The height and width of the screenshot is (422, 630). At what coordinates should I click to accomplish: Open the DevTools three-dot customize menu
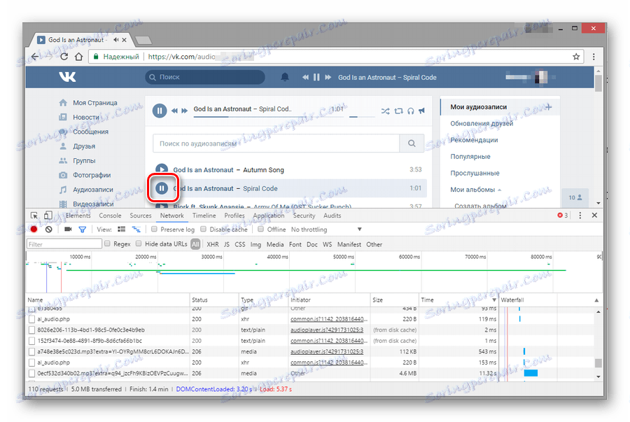[580, 216]
